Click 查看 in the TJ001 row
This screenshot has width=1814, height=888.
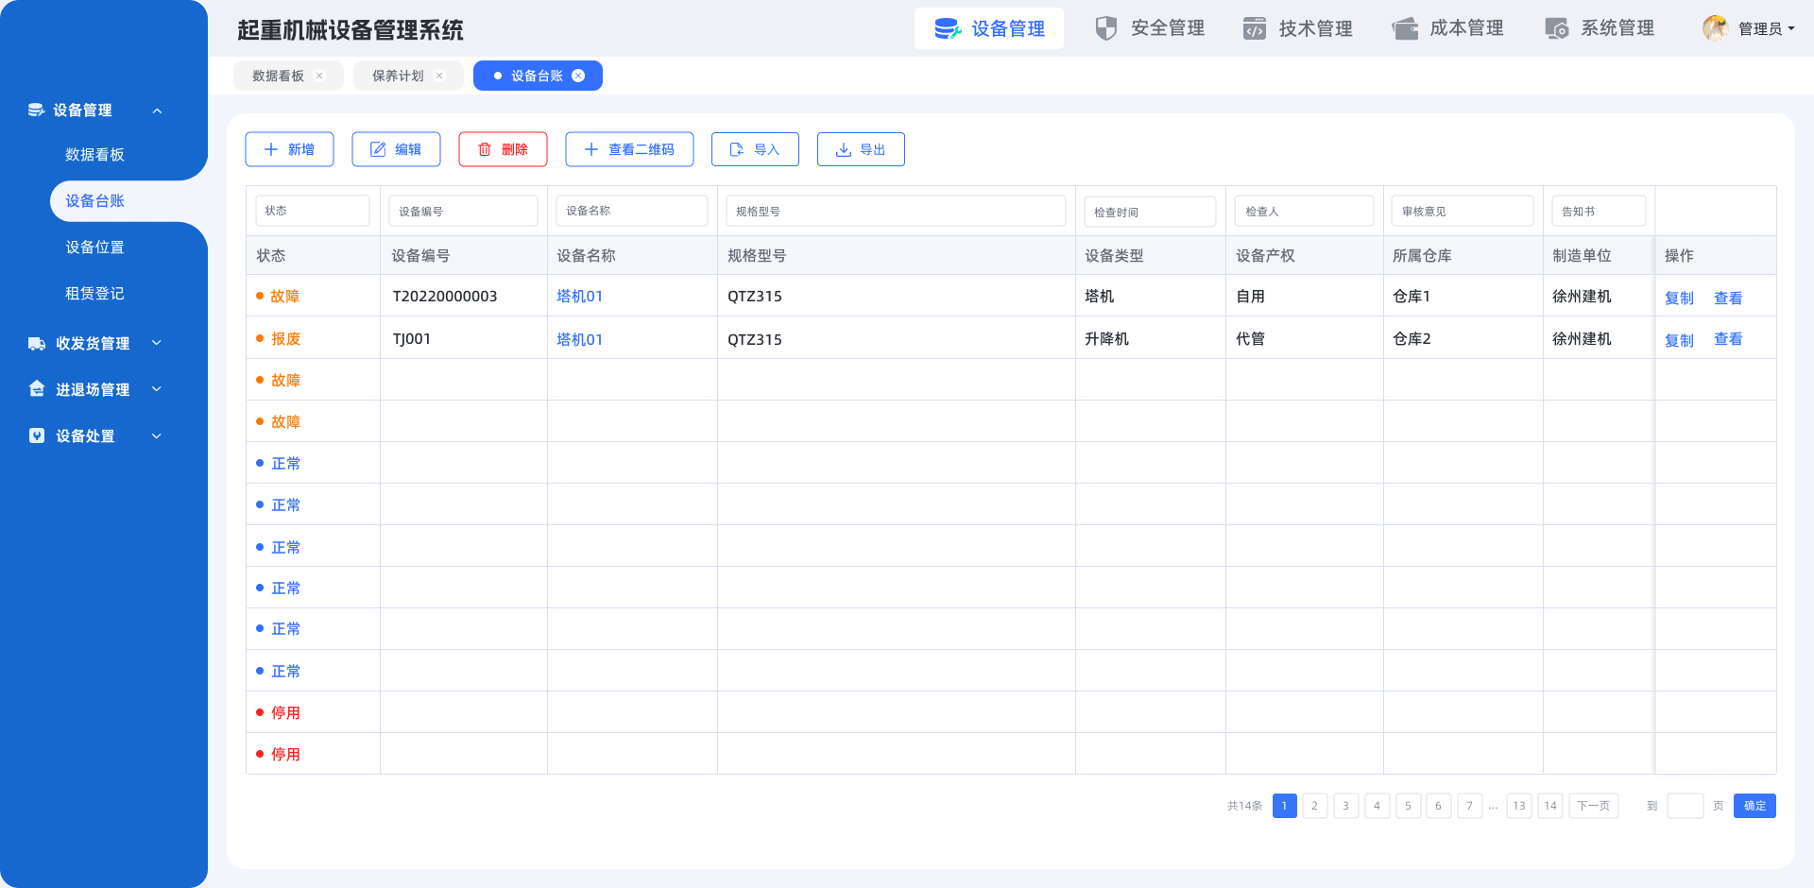pyautogui.click(x=1728, y=339)
